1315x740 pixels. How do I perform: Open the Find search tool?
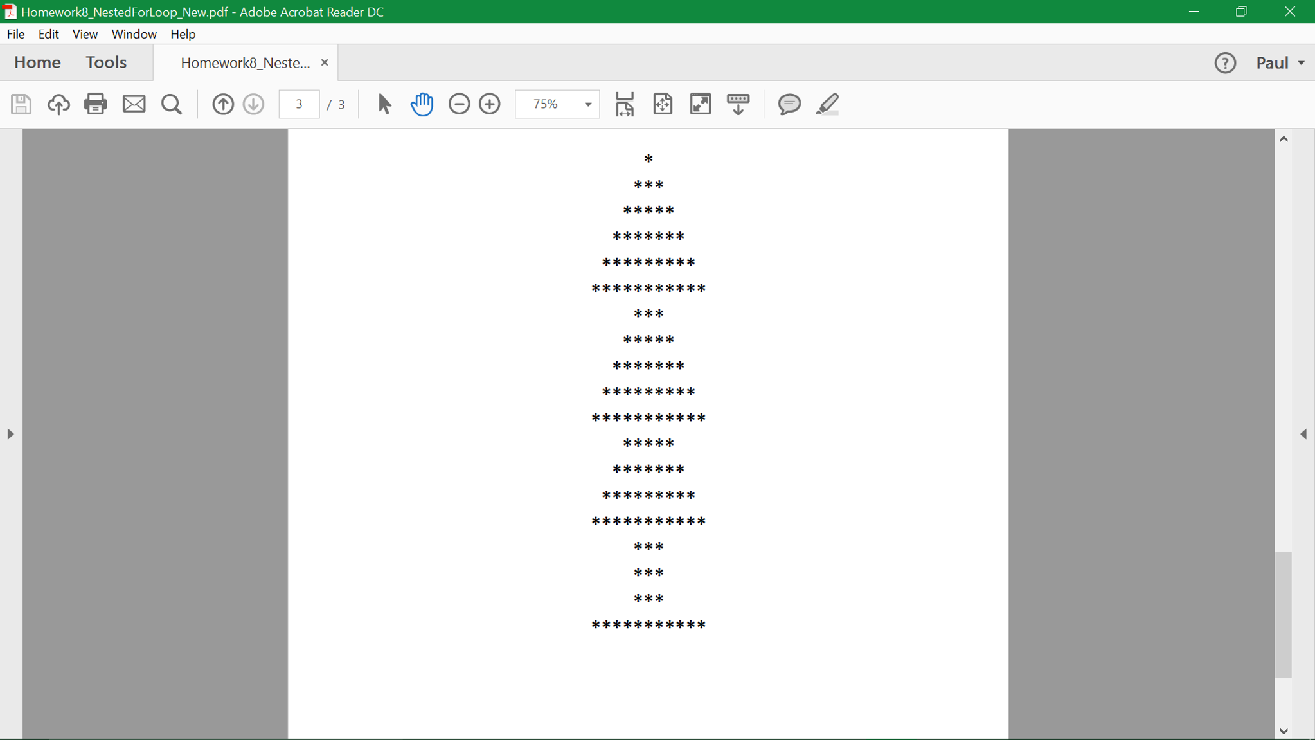171,104
